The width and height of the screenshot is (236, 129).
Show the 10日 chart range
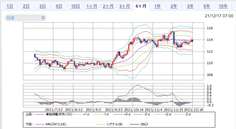click(76, 6)
